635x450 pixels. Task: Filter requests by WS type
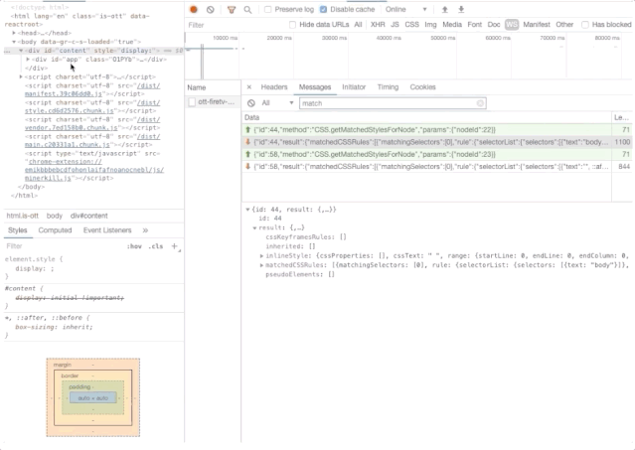512,25
